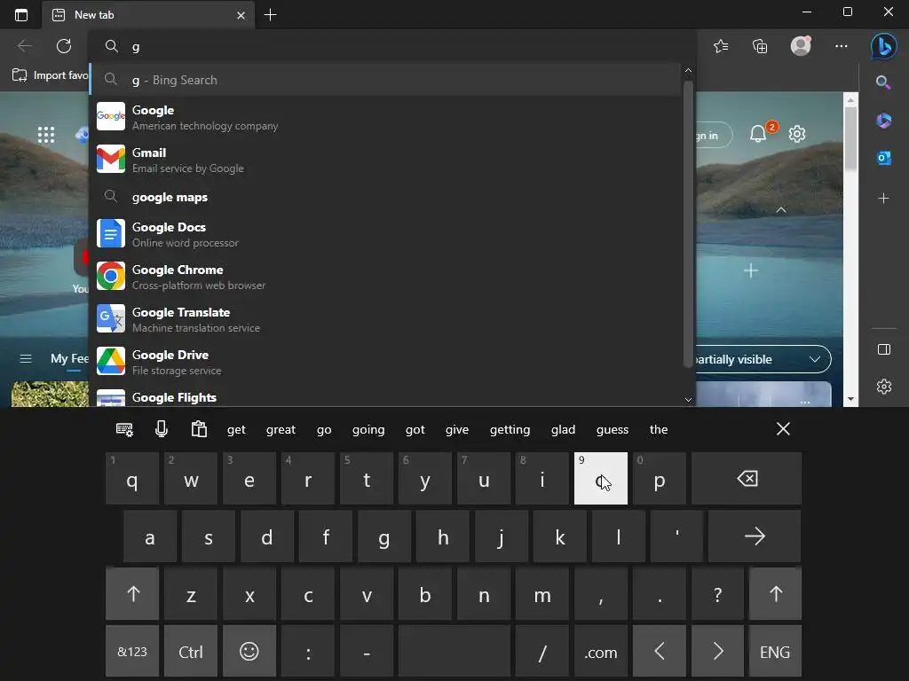This screenshot has width=909, height=681.
Task: Click the Import favorites button
Action: point(51,75)
